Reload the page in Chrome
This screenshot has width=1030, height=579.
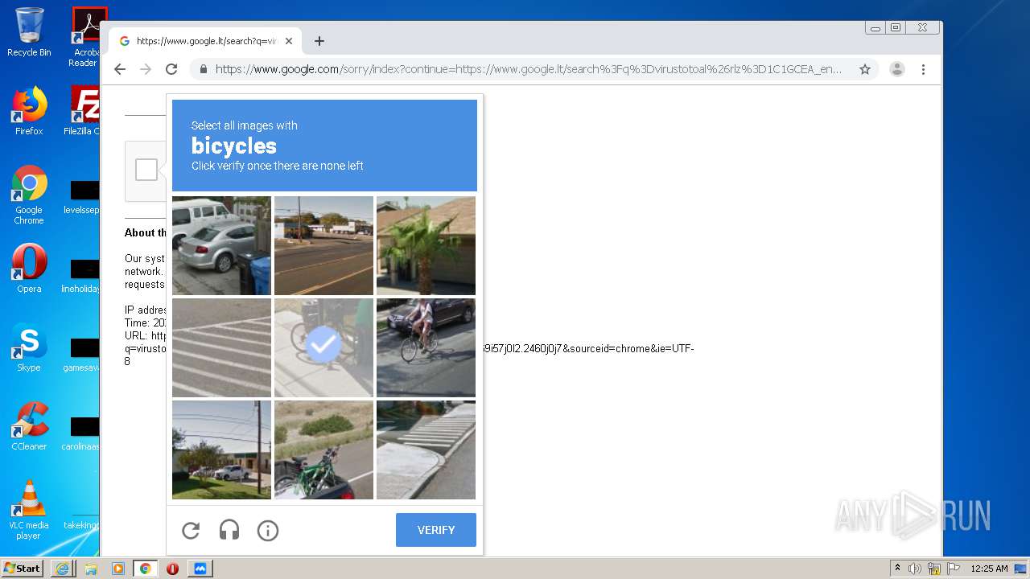171,69
